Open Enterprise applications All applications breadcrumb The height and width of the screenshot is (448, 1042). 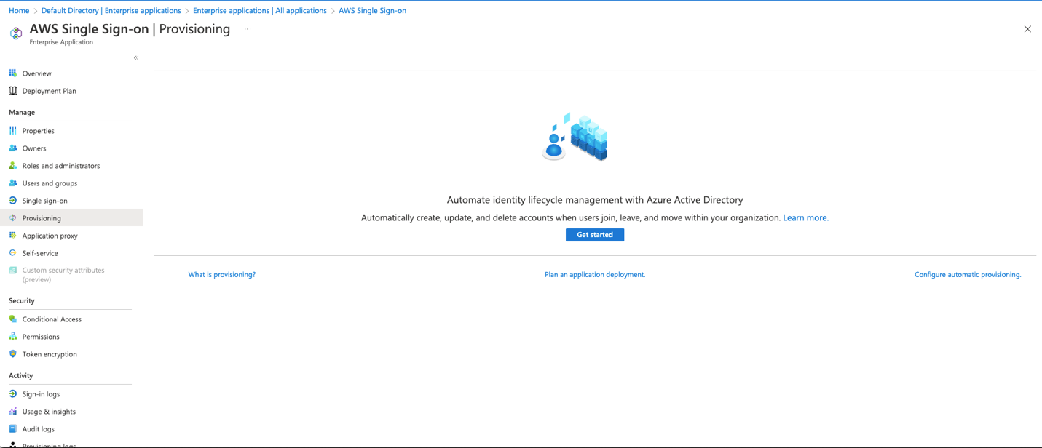point(260,11)
